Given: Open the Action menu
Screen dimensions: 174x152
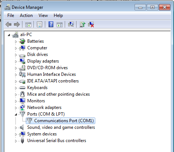Looking at the screenshot, I should [x=26, y=15].
